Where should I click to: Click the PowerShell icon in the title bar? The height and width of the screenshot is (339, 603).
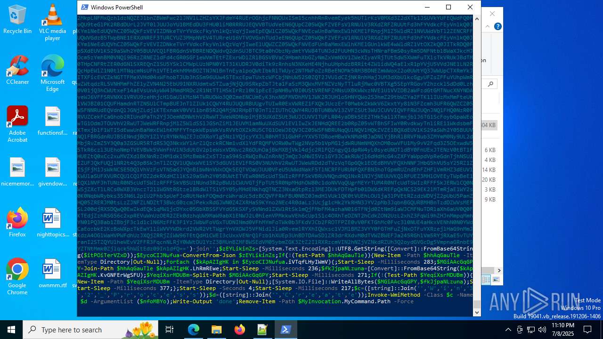tap(84, 7)
